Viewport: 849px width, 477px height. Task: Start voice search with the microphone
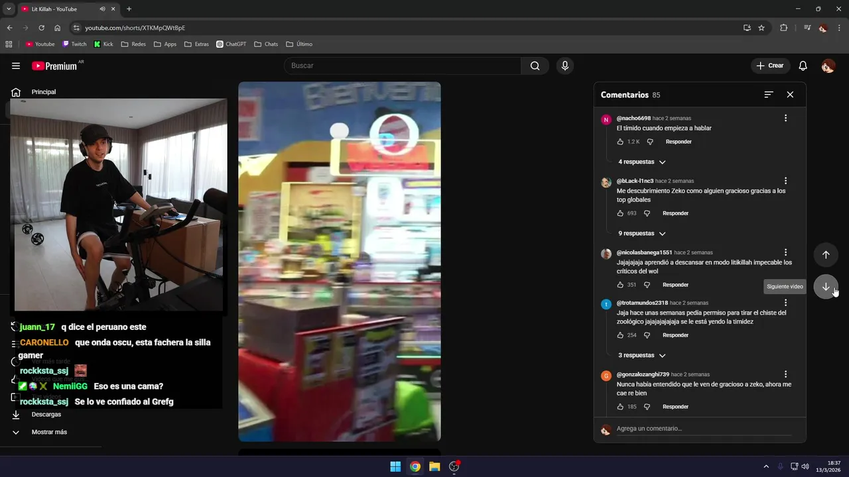(565, 66)
